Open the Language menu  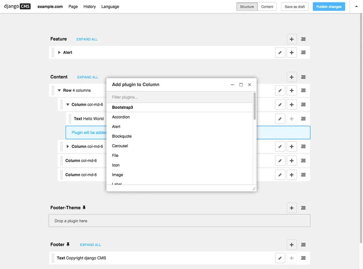(110, 7)
